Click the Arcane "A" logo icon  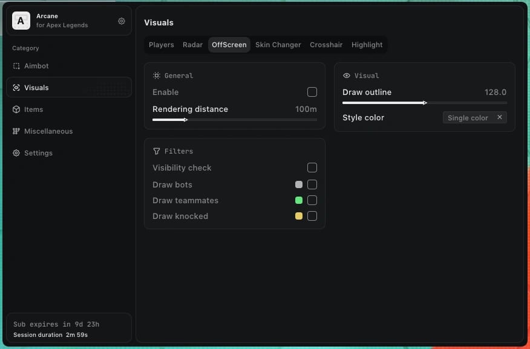click(x=21, y=21)
